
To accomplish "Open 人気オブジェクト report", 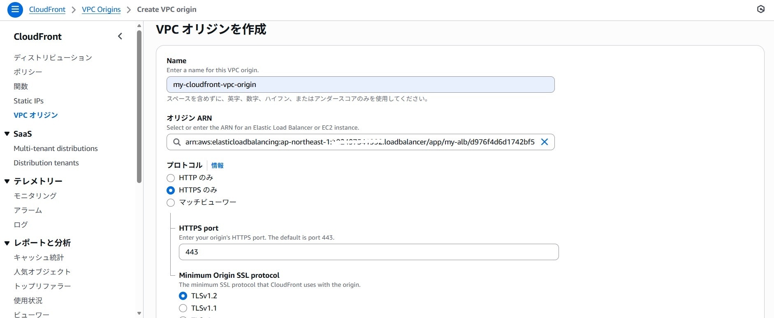I will pos(42,272).
